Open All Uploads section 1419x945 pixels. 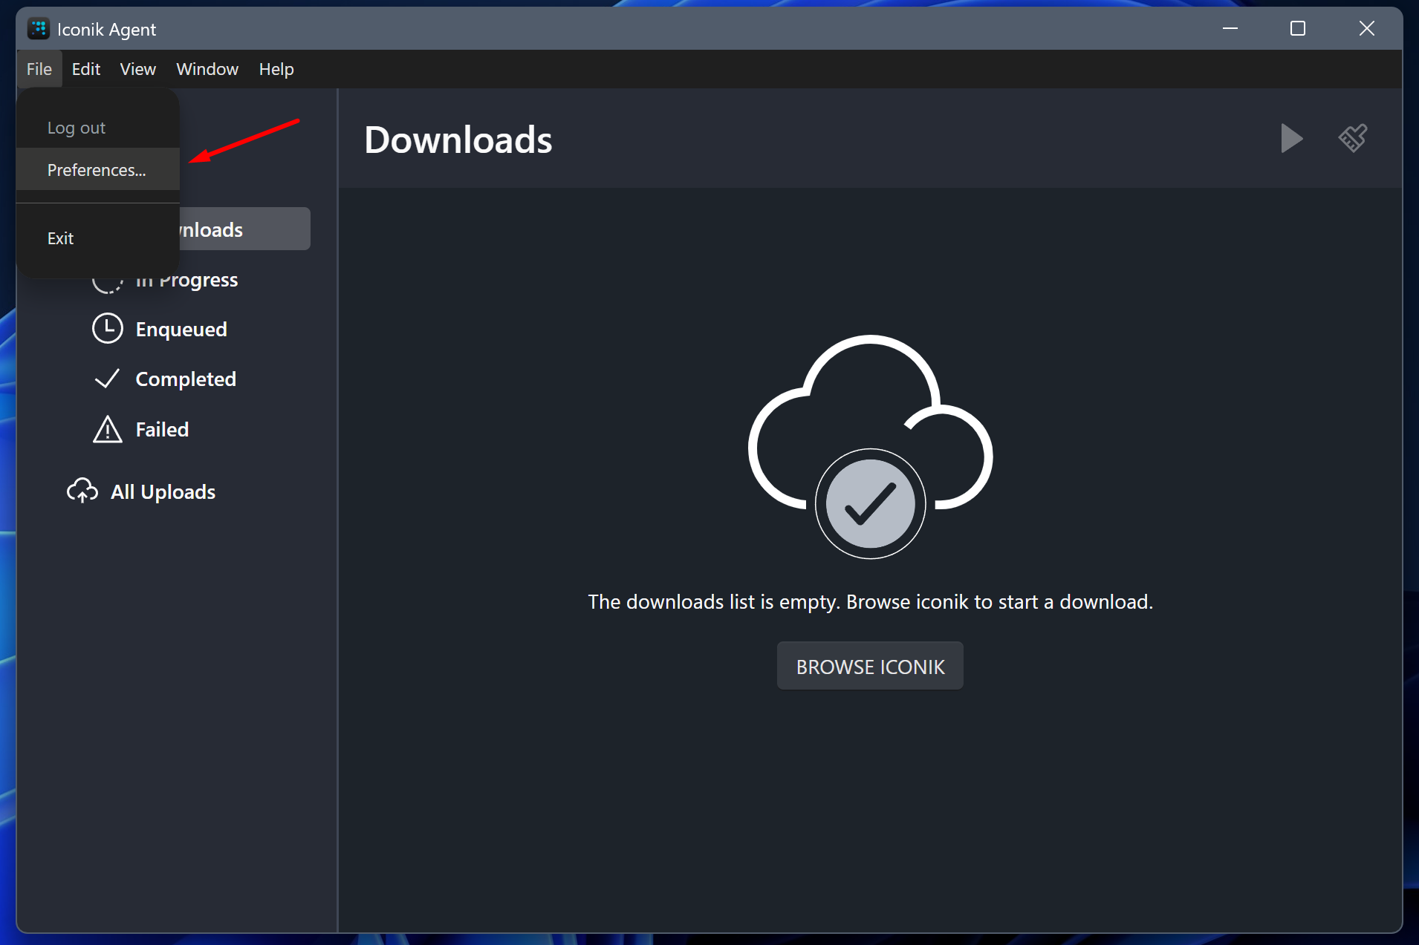(x=163, y=491)
